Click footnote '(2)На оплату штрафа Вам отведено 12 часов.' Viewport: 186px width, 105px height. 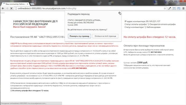pyautogui.click(x=30, y=91)
